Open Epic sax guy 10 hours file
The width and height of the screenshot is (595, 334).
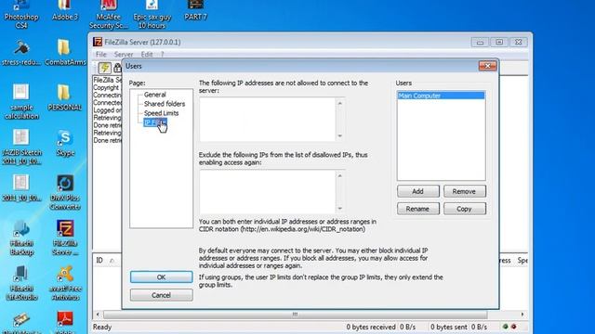pos(152,15)
